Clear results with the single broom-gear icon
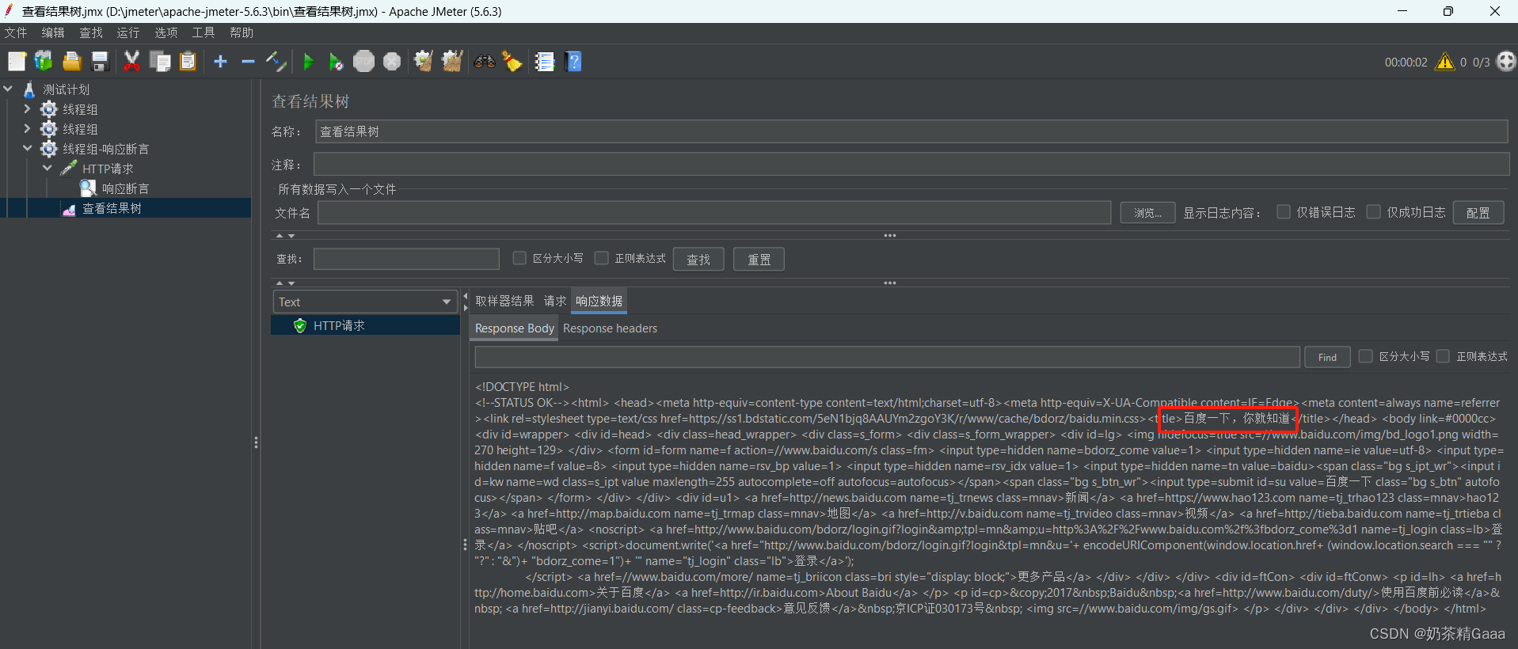 [x=424, y=62]
